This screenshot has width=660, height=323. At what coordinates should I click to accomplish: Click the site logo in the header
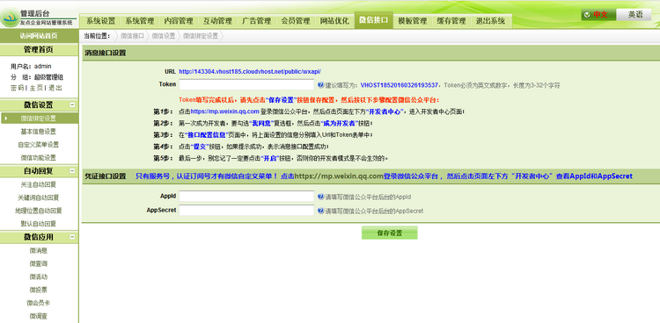click(x=10, y=18)
